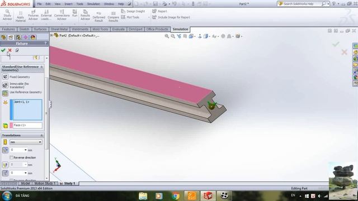Switch to the Features tab

[8, 29]
